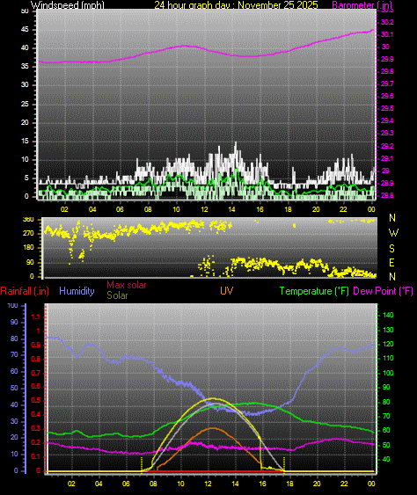This screenshot has height=495, width=417.
Task: Click the yellow 'Solar' legend label
Action: pyautogui.click(x=117, y=295)
